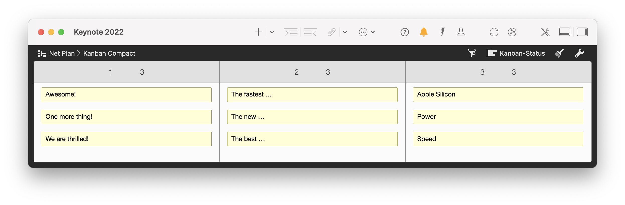Screen dimensions: 625x205
Task: Toggle the filter funnel icon
Action: pyautogui.click(x=472, y=53)
